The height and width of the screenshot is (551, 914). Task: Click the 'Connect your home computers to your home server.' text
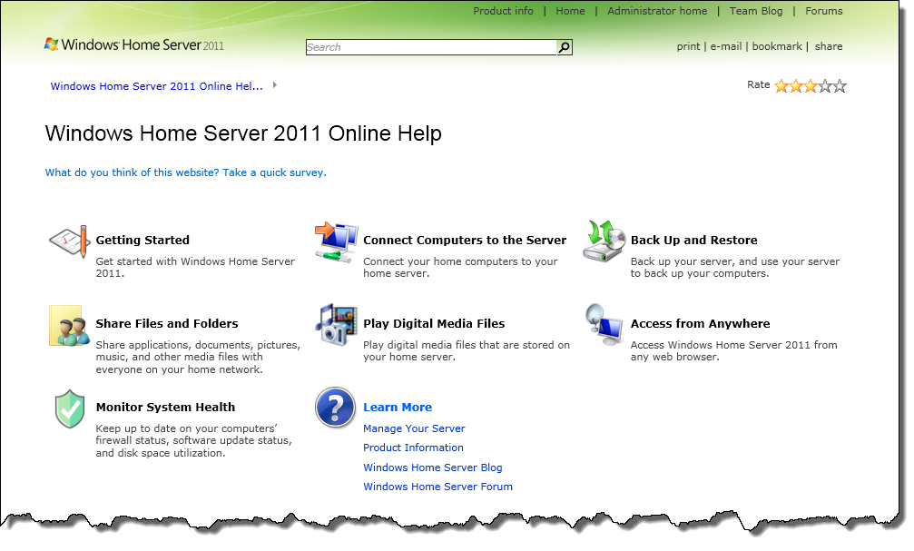click(x=460, y=268)
